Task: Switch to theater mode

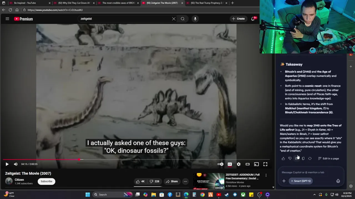Action: (247, 164)
